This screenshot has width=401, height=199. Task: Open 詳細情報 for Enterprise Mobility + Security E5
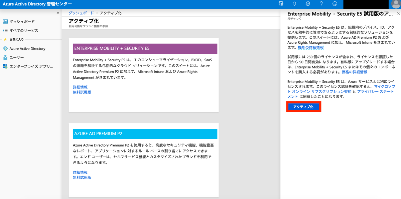[x=80, y=87]
